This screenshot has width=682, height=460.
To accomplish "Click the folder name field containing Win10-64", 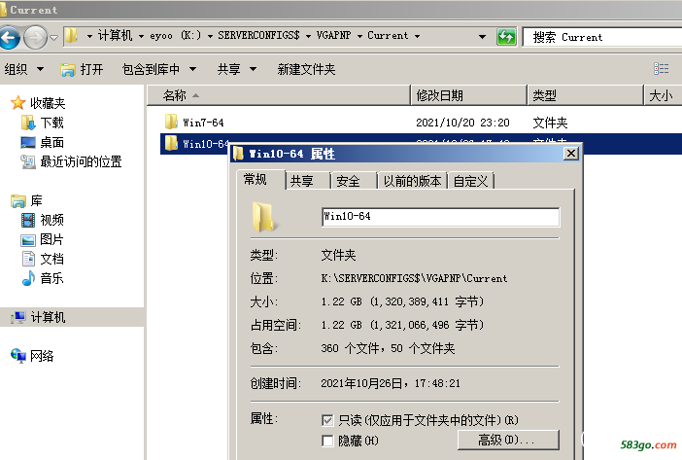I will (439, 217).
